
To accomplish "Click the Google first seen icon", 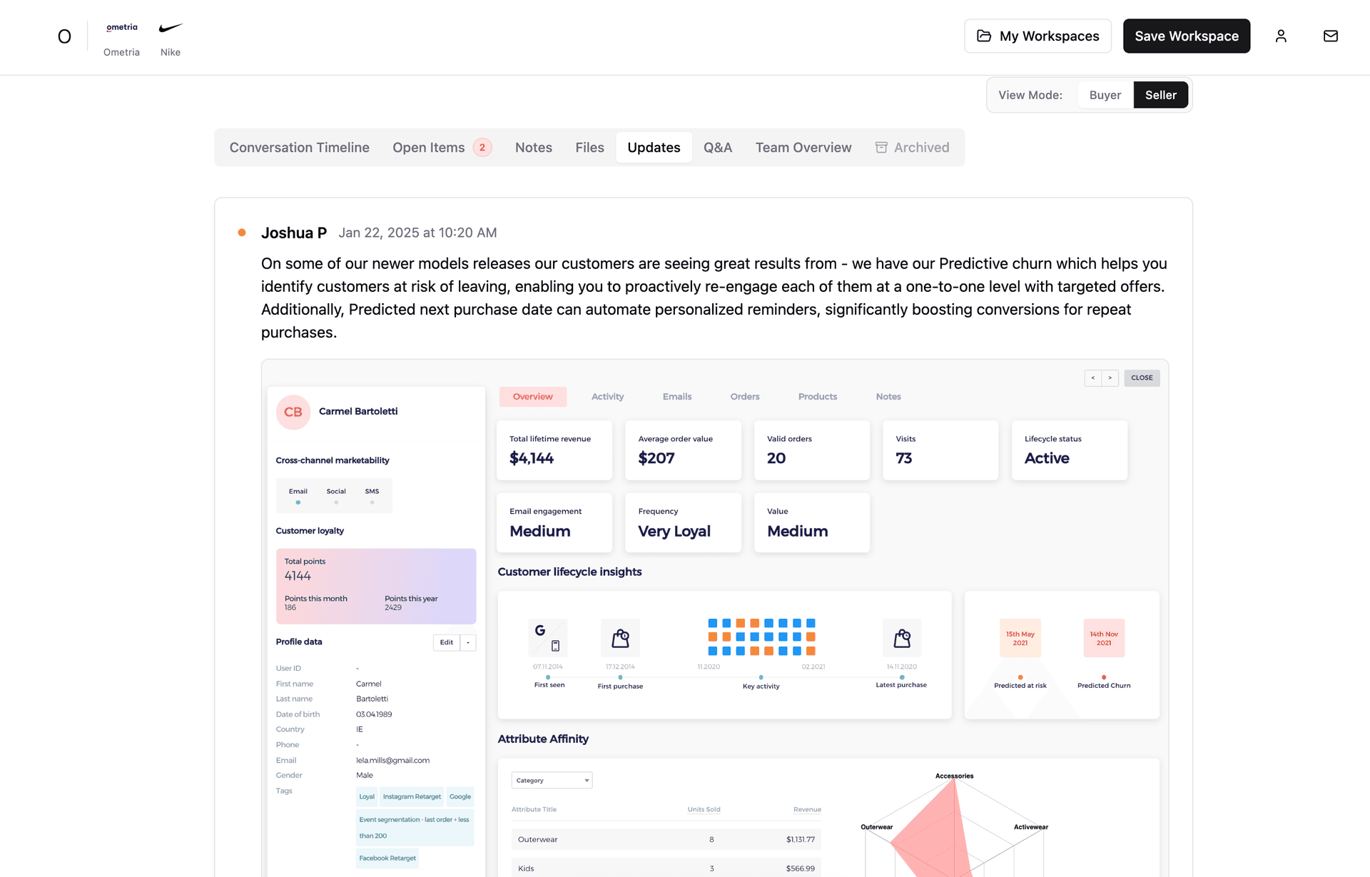I will [547, 638].
